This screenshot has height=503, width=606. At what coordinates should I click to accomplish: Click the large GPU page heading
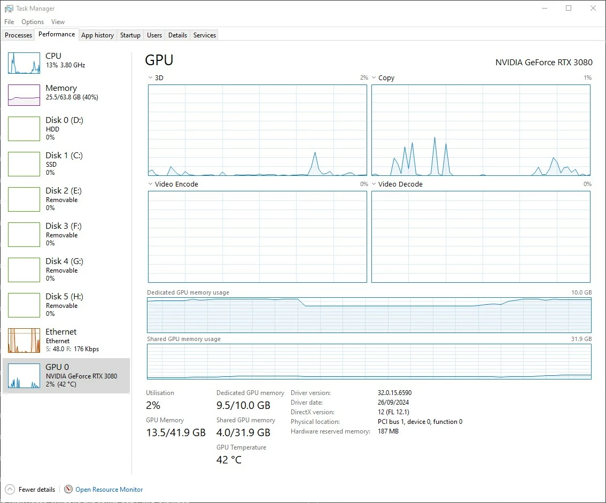pyautogui.click(x=159, y=60)
